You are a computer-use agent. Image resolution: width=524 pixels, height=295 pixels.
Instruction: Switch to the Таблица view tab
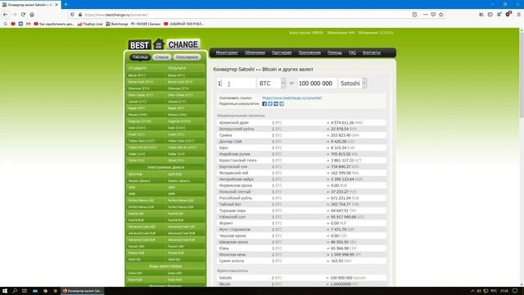(140, 57)
